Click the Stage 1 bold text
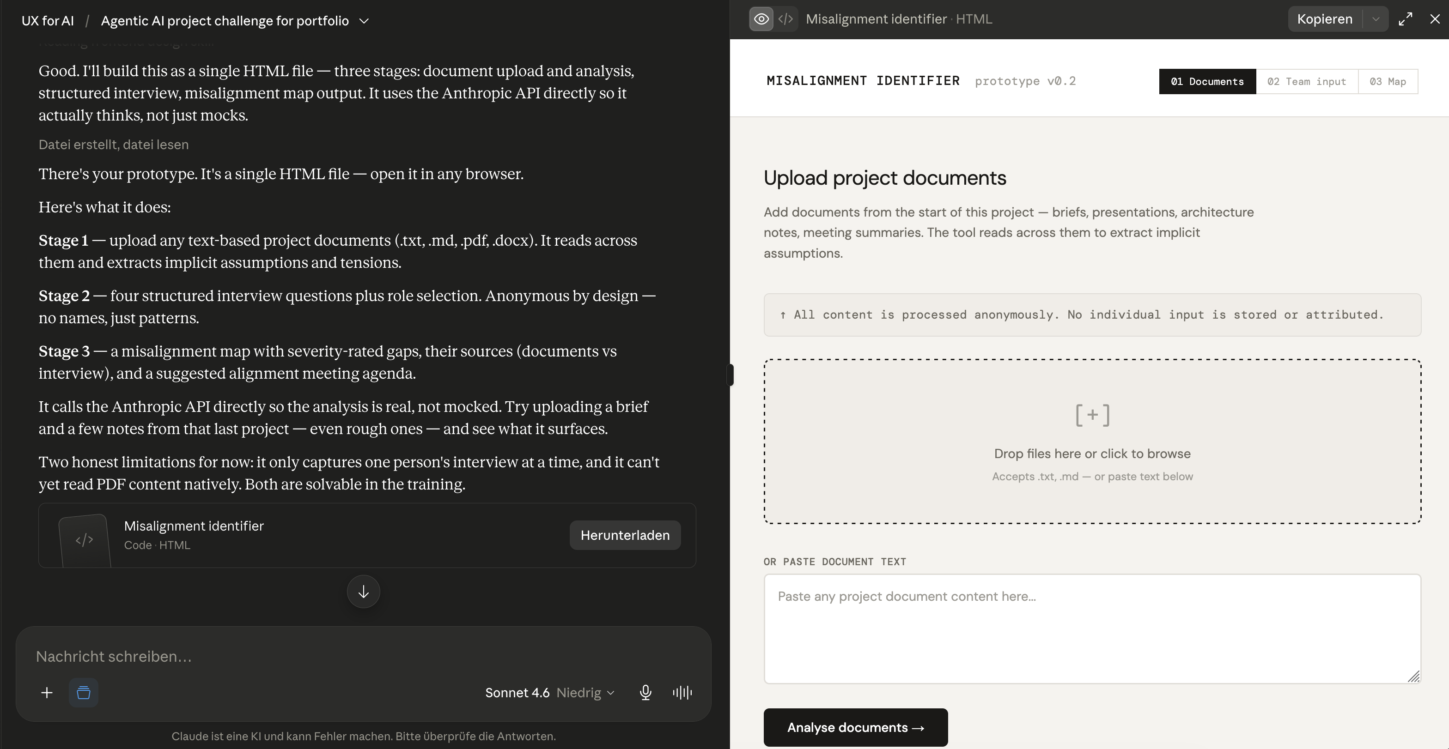Screen dimensions: 1449x749 tap(64, 241)
